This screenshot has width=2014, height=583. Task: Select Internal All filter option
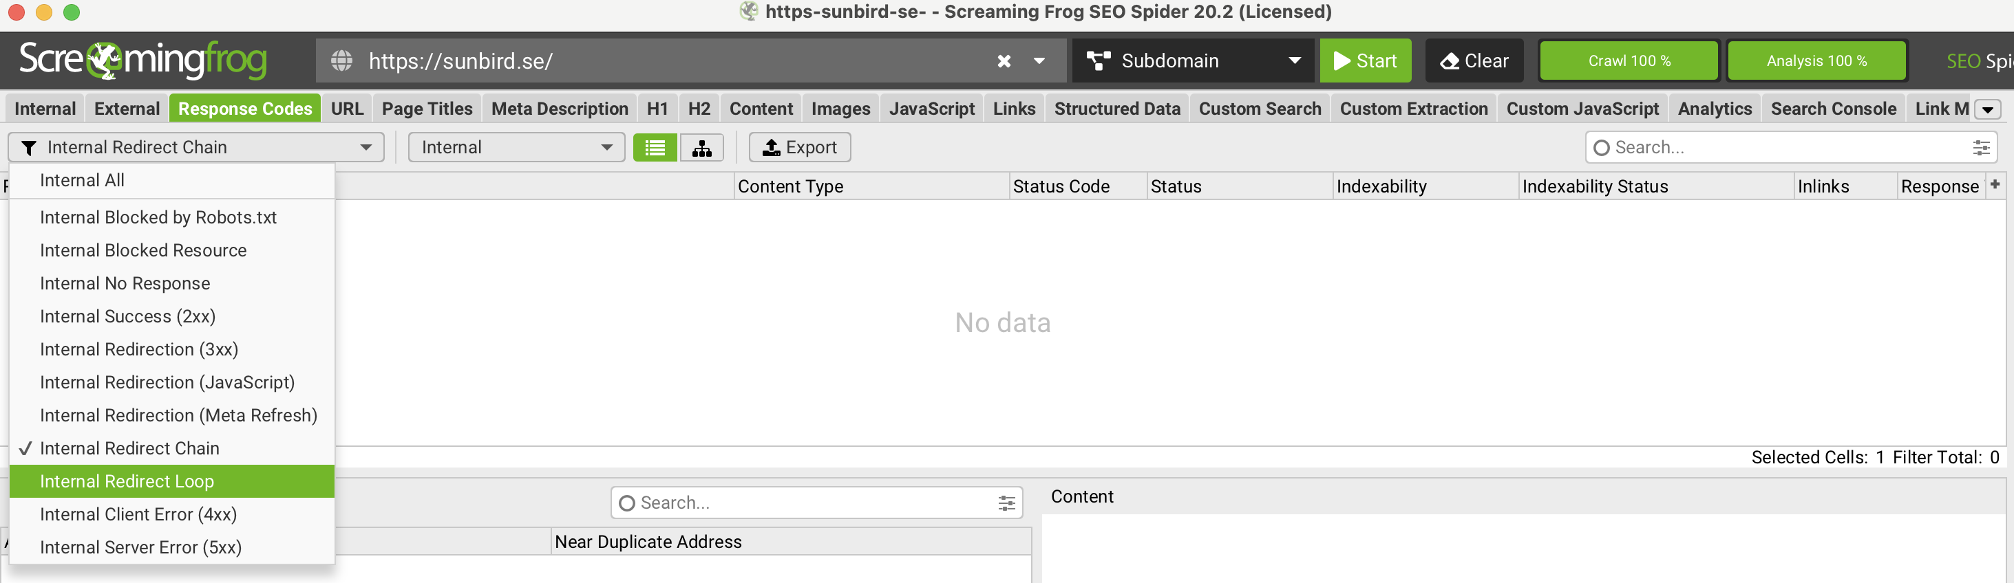tap(172, 180)
